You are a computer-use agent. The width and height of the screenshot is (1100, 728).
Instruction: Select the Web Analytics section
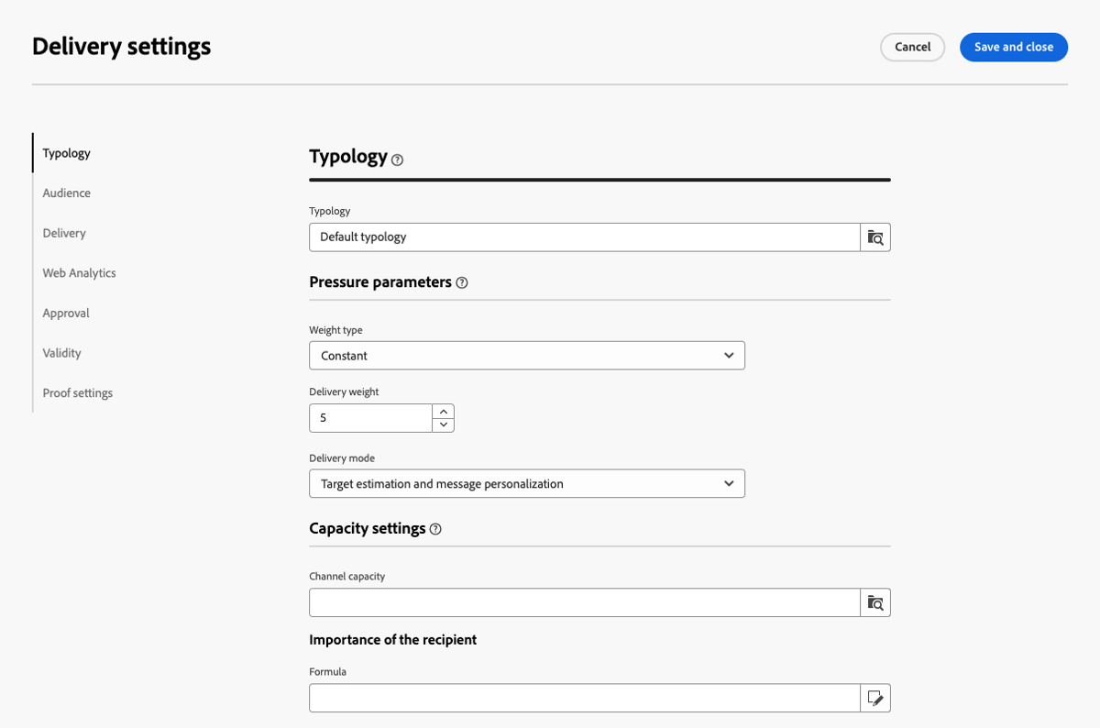(79, 272)
